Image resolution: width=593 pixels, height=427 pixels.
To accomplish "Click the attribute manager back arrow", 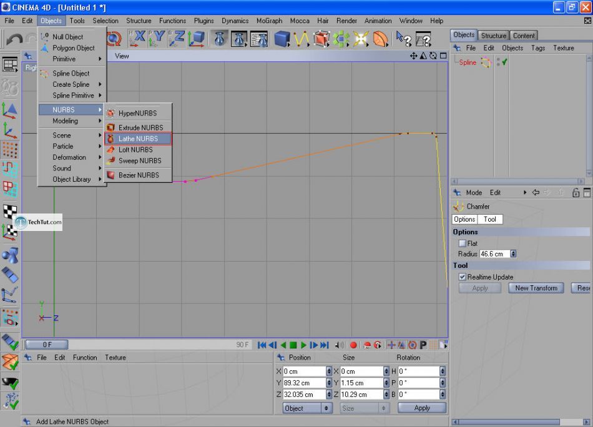I will 536,192.
